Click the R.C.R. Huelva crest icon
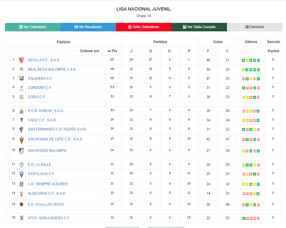Viewport: 286px width, 228px height. point(22,111)
